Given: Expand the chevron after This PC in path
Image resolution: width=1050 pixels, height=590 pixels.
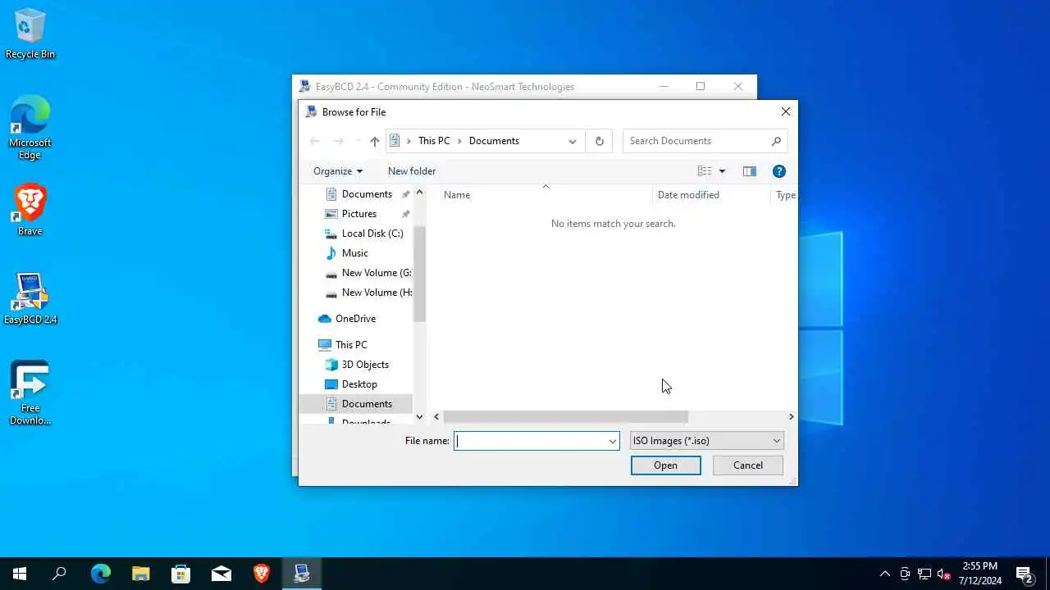Looking at the screenshot, I should coord(459,141).
